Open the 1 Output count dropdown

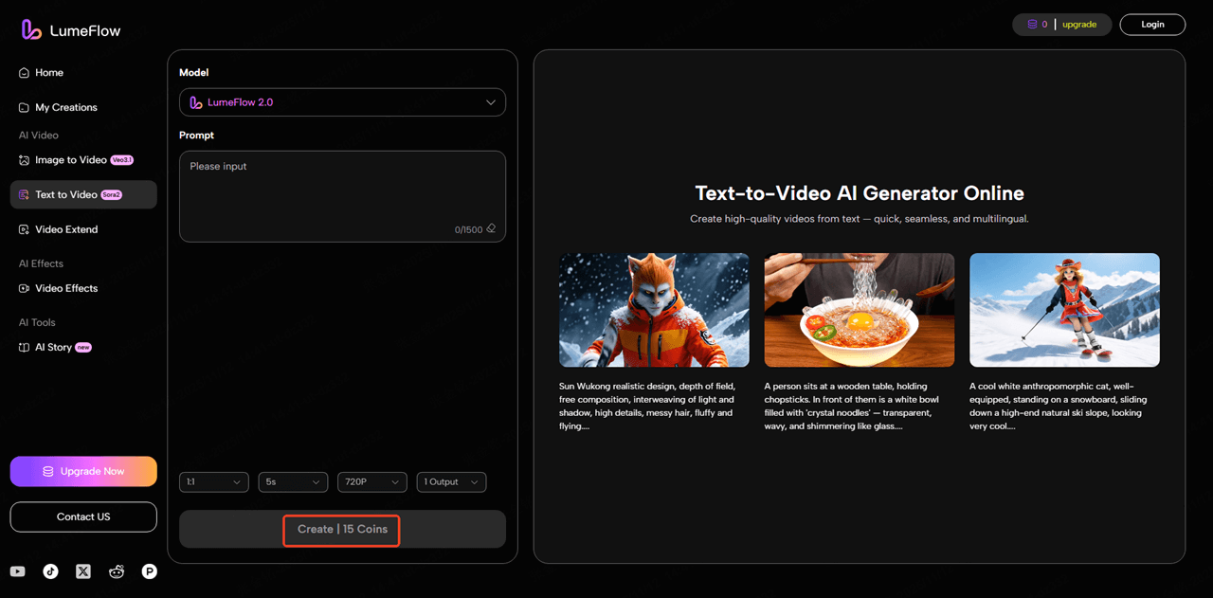click(451, 481)
